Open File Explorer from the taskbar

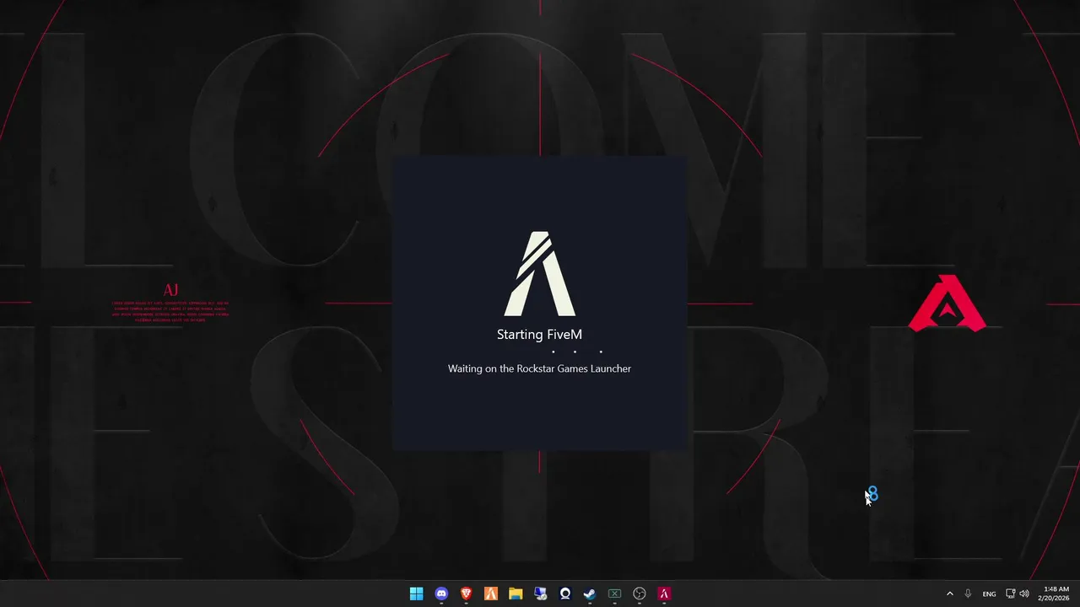click(x=516, y=594)
